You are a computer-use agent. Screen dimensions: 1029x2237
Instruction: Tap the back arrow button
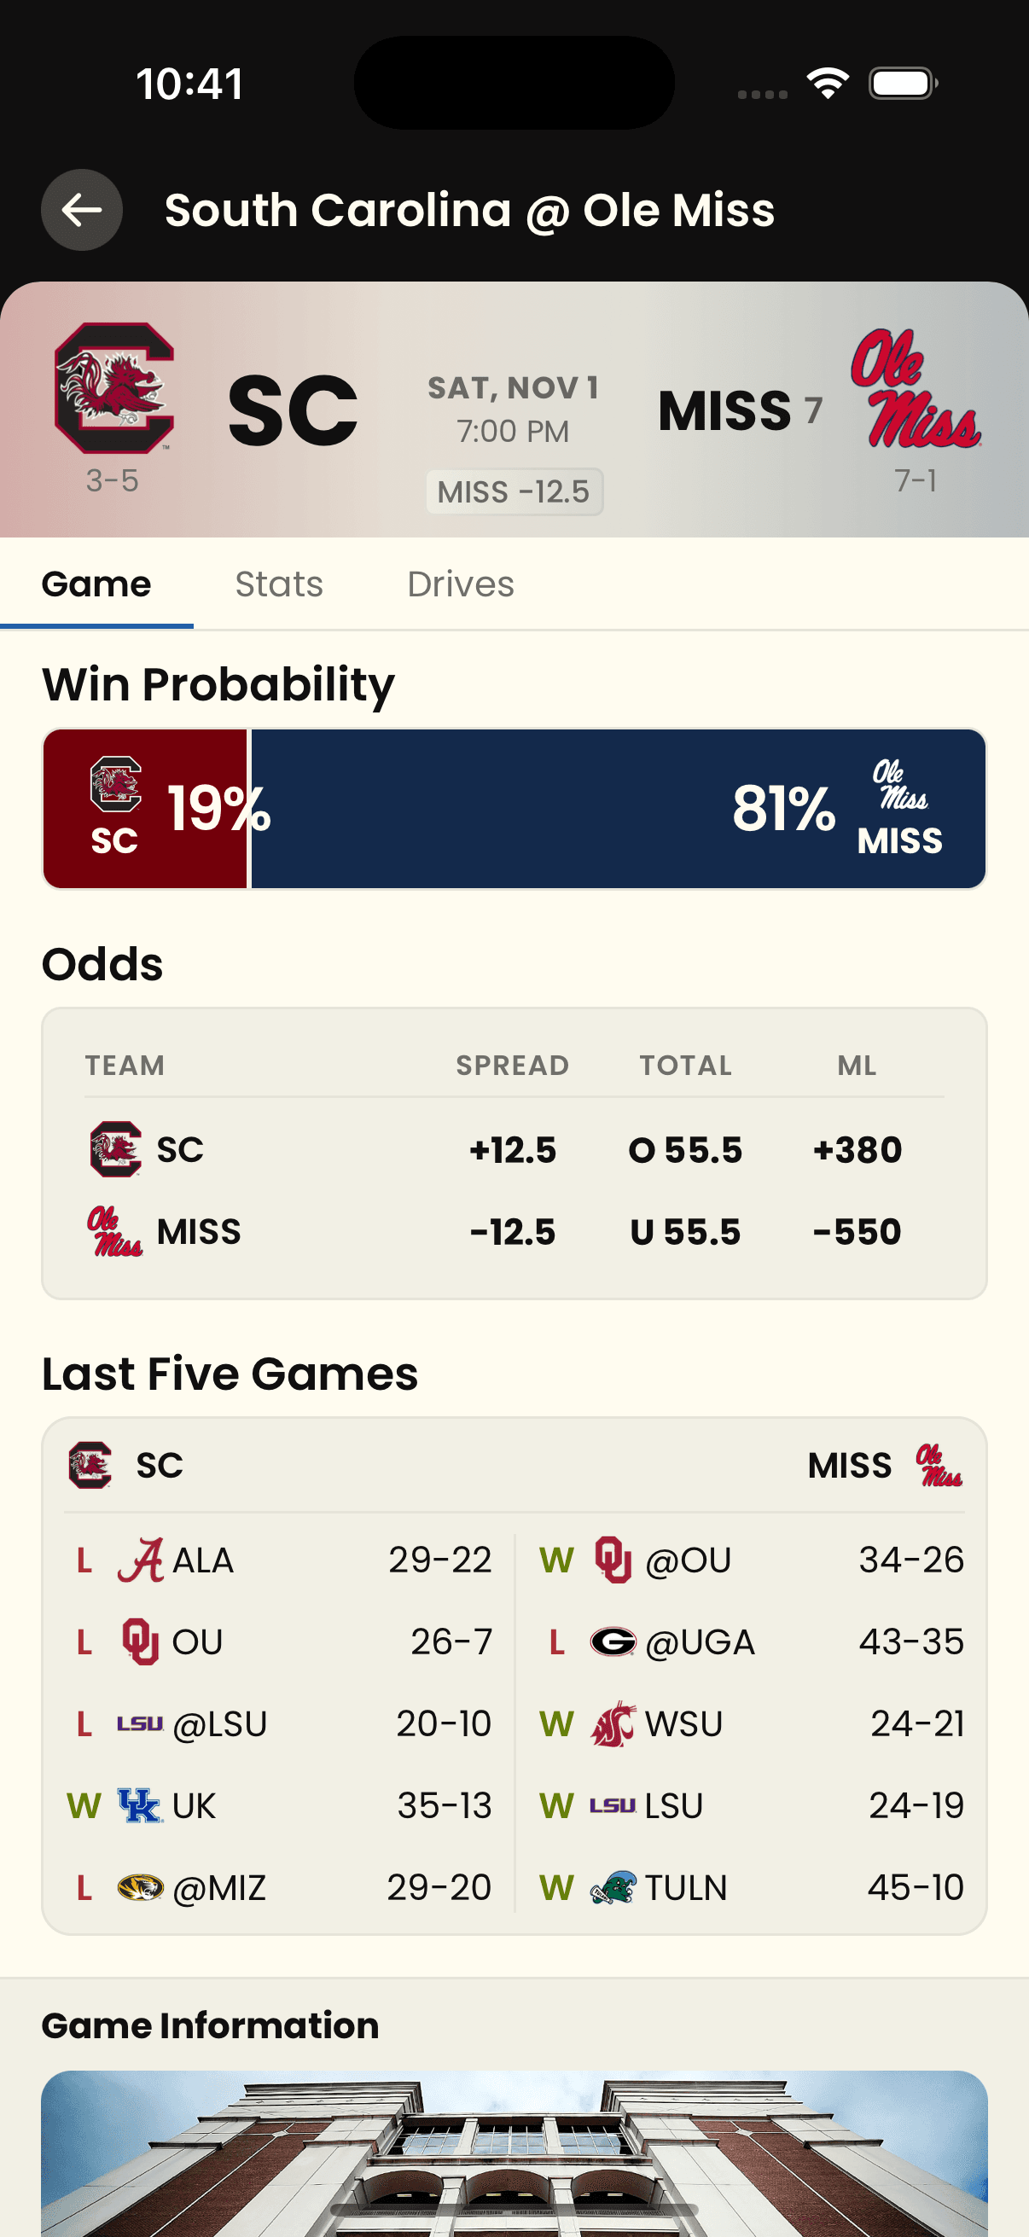pos(82,210)
